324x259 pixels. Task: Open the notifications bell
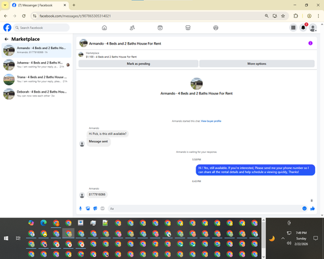tap(303, 28)
